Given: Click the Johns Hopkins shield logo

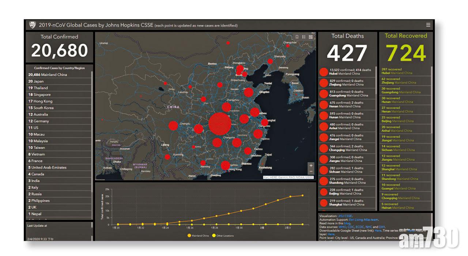Looking at the screenshot, I should click(x=32, y=25).
